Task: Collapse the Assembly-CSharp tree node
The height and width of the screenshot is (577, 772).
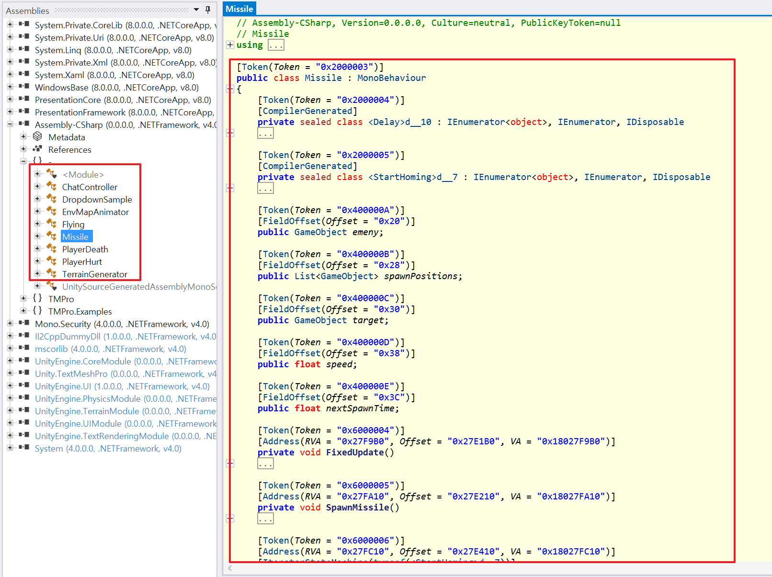Action: click(10, 124)
